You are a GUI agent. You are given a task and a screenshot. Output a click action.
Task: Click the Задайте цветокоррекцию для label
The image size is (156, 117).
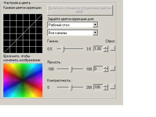[x=71, y=19]
